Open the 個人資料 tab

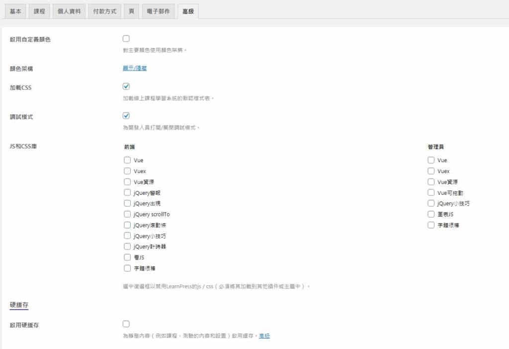(68, 11)
